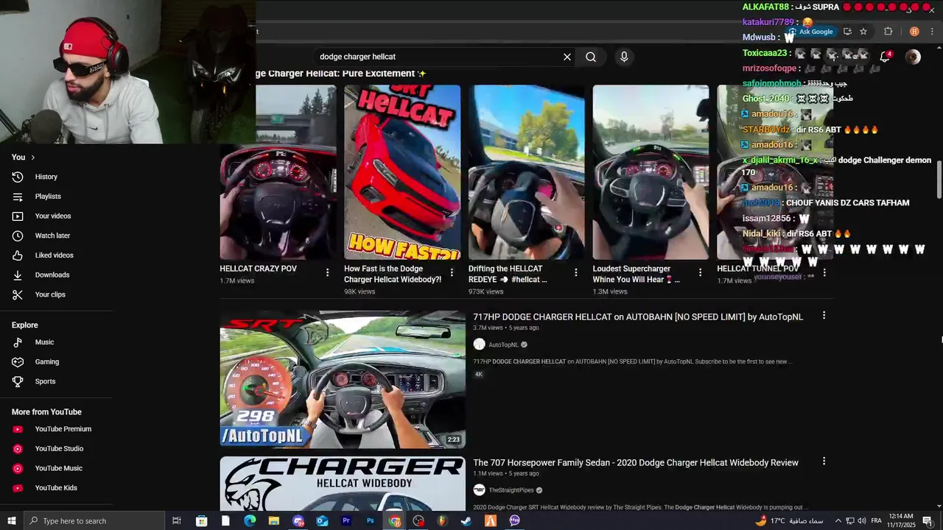Show hidden system tray icons
This screenshot has height=530, width=943.
[838, 521]
